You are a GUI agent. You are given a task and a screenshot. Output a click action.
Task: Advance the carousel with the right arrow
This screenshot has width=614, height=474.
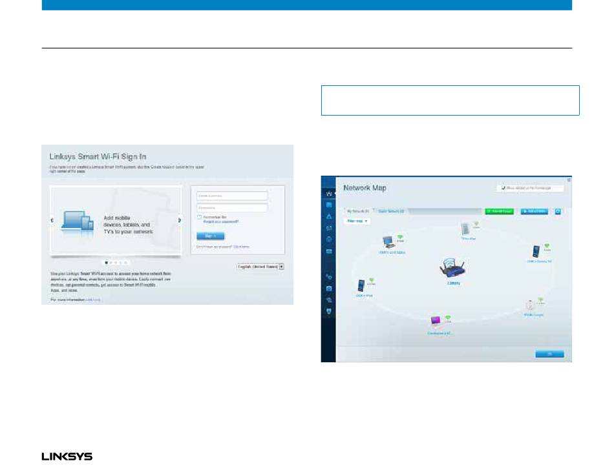pos(179,220)
